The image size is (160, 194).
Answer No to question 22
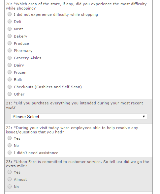(10, 145)
